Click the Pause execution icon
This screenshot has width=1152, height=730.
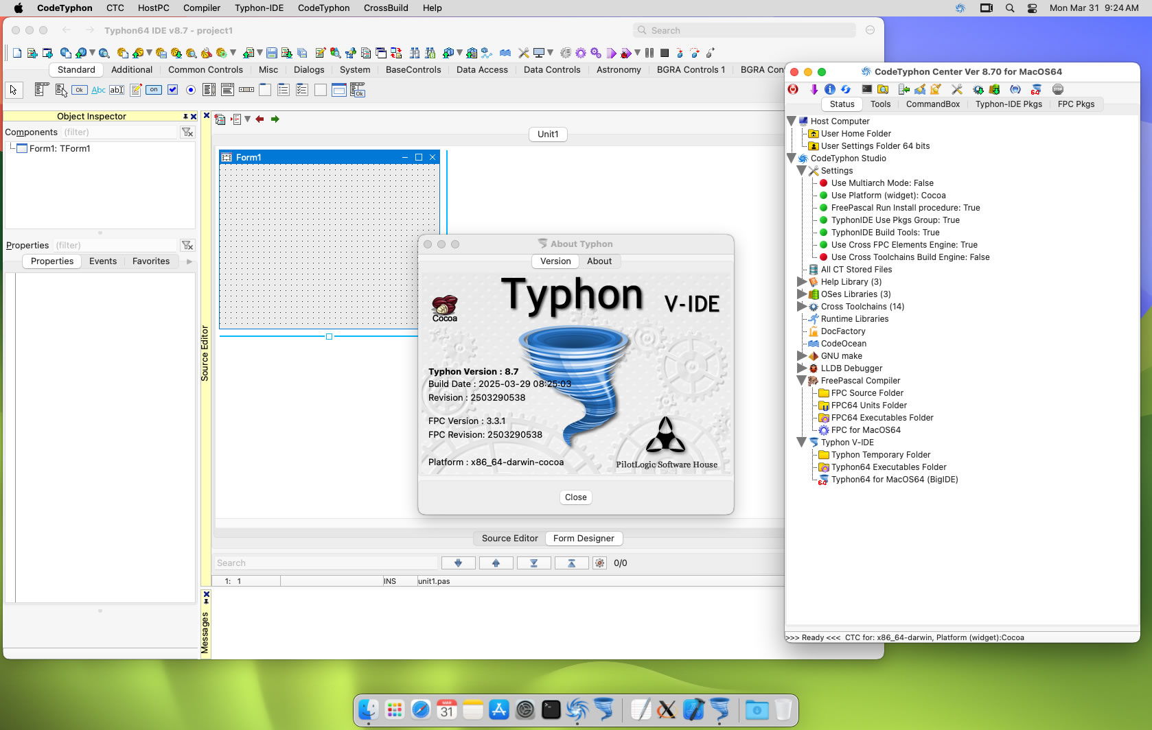[649, 53]
